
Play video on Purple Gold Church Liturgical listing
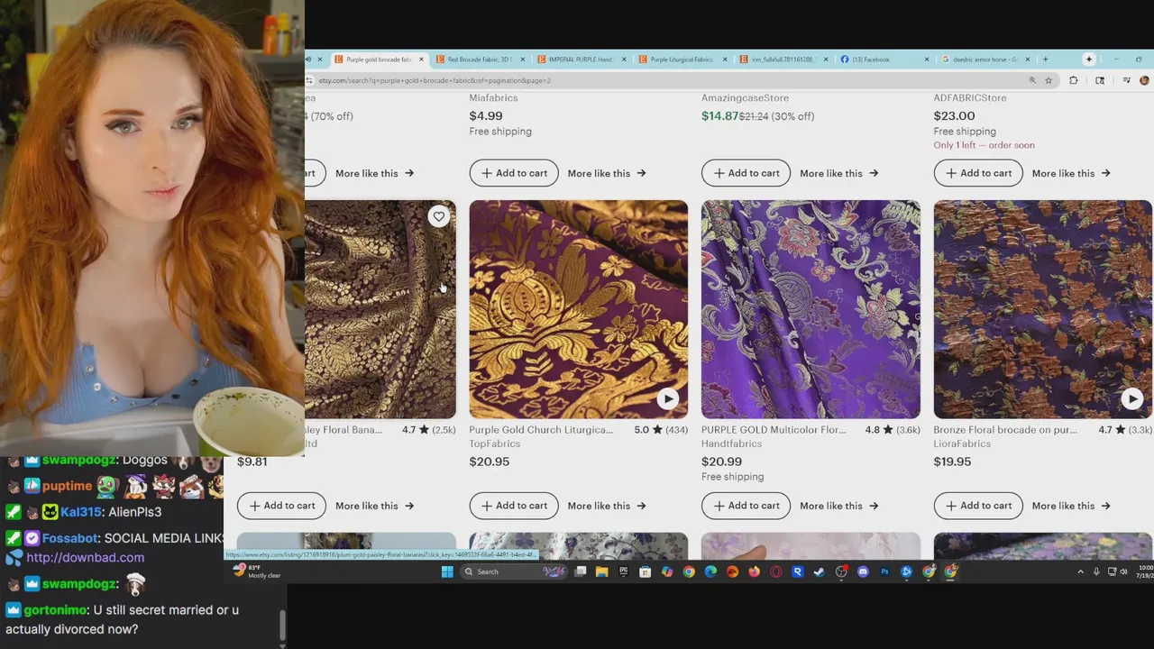[x=667, y=398]
